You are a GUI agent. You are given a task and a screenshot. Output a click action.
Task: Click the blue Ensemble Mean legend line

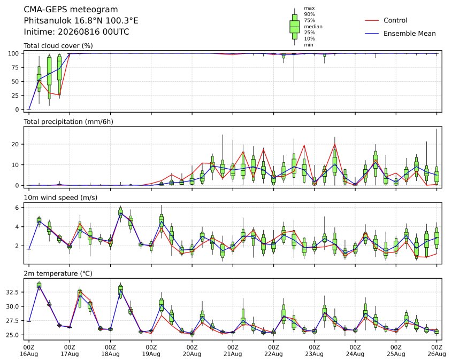[372, 34]
